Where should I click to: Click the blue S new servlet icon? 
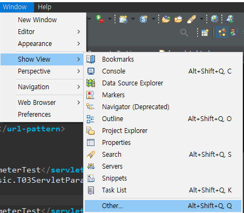point(144,19)
